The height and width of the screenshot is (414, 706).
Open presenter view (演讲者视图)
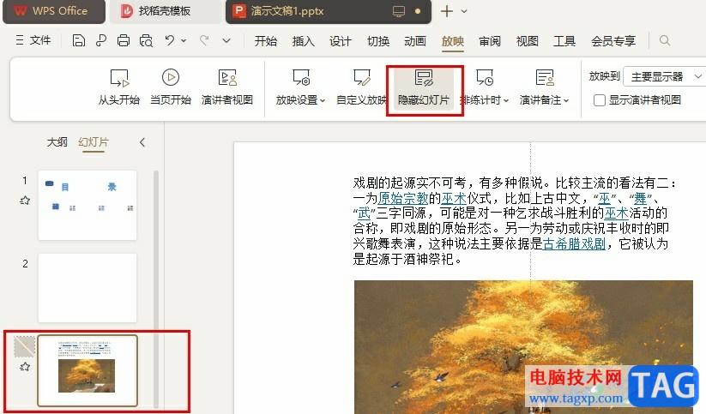click(x=227, y=87)
